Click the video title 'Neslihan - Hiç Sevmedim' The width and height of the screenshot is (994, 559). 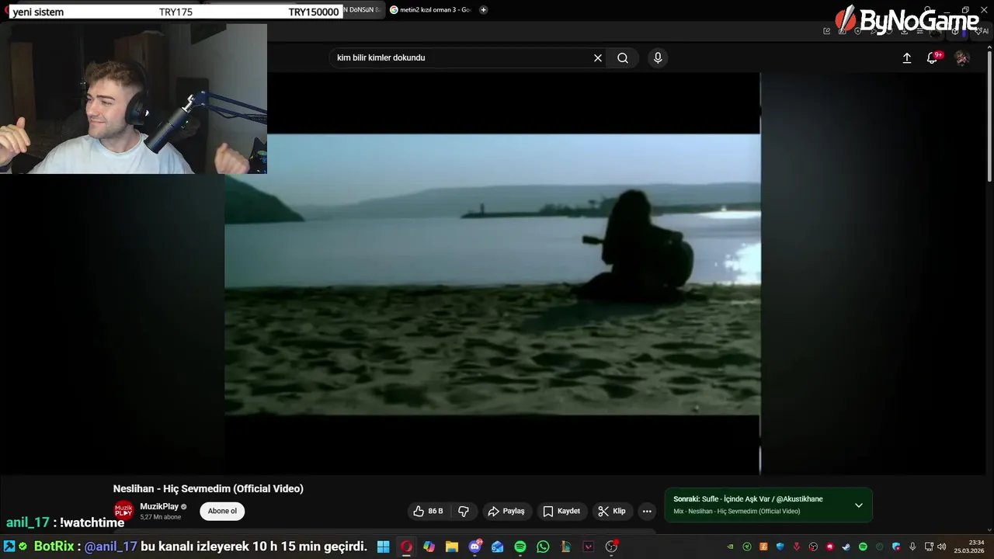tap(208, 488)
